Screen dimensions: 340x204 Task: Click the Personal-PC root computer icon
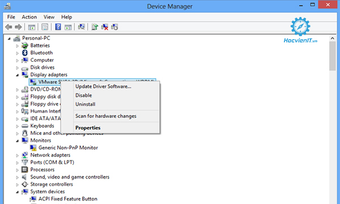point(16,39)
